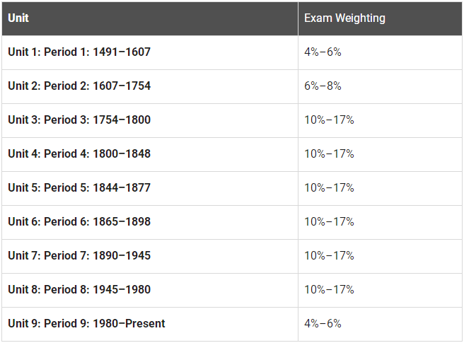Select Unit 1: Period 1: 1491–1607 cell

click(x=150, y=52)
